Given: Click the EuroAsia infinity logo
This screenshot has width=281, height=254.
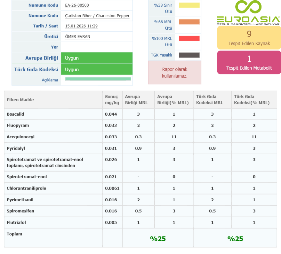Looking at the screenshot, I should point(248,8).
